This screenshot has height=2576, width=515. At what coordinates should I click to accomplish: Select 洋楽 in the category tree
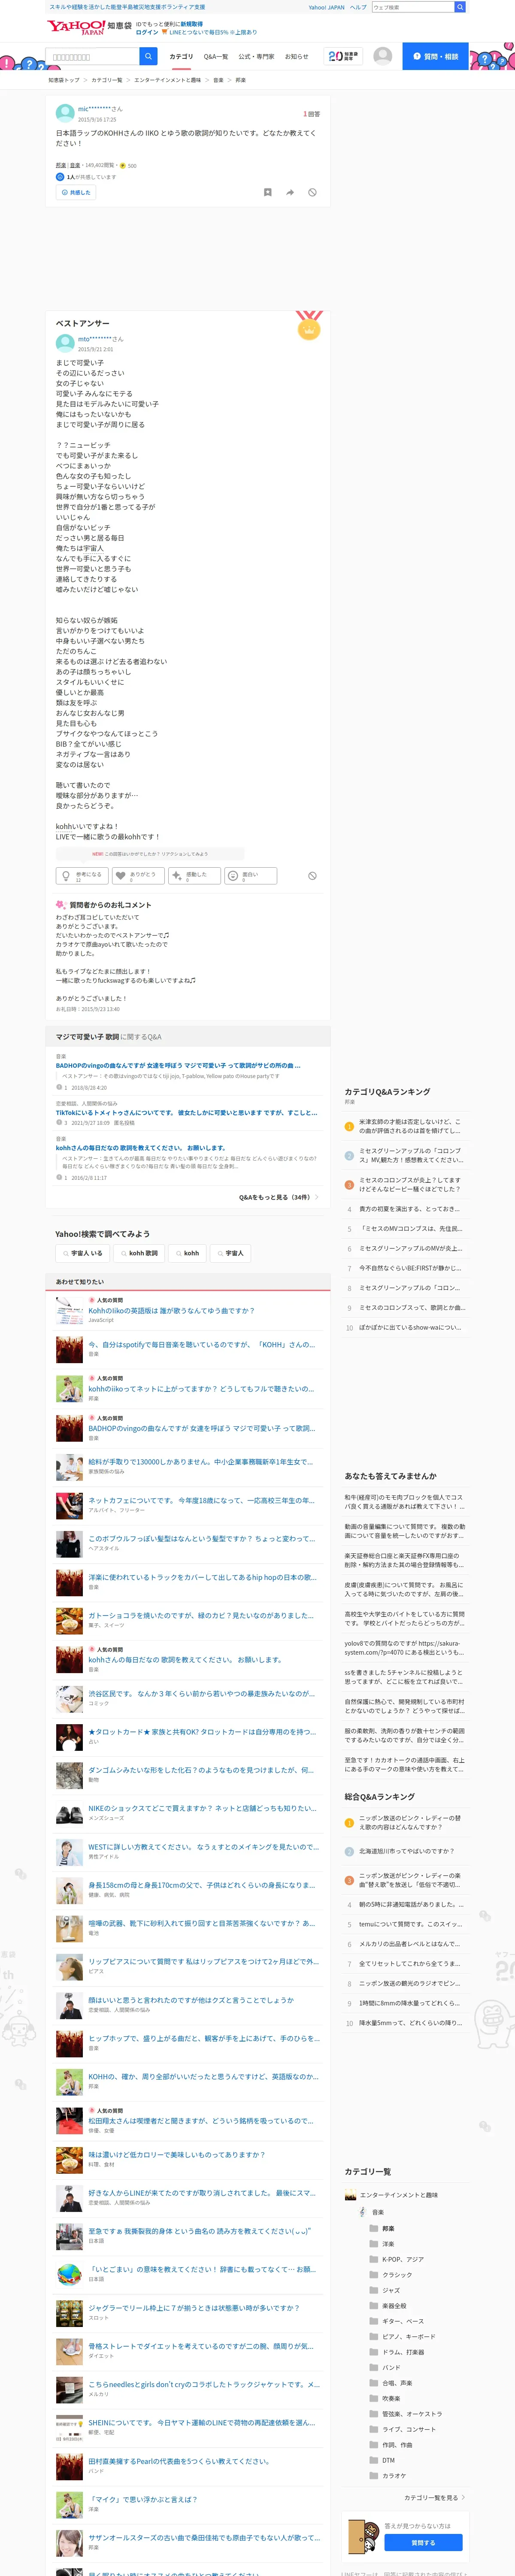[388, 2244]
